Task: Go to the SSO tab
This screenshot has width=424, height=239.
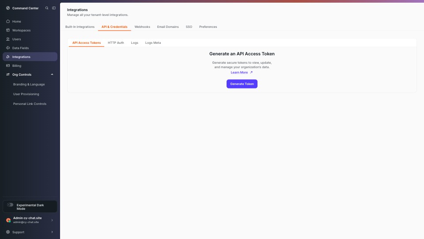Action: tap(189, 27)
